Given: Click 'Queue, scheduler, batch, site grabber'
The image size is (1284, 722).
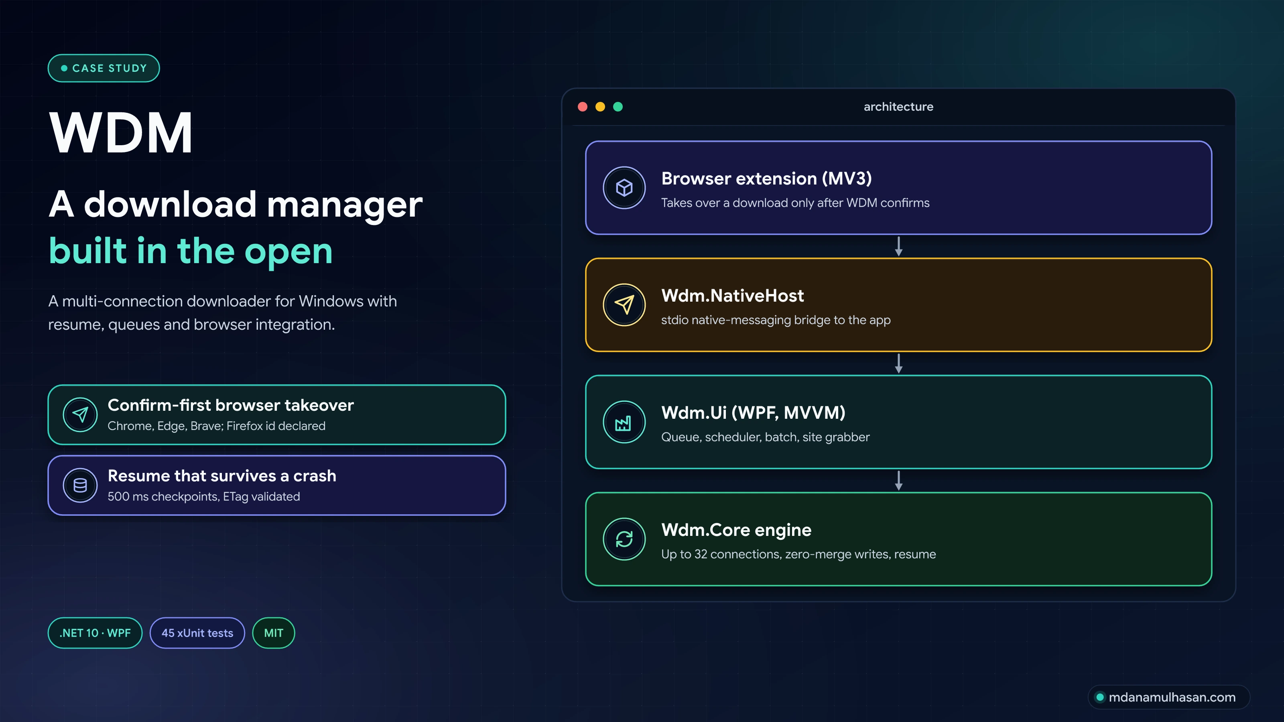Looking at the screenshot, I should 765,437.
